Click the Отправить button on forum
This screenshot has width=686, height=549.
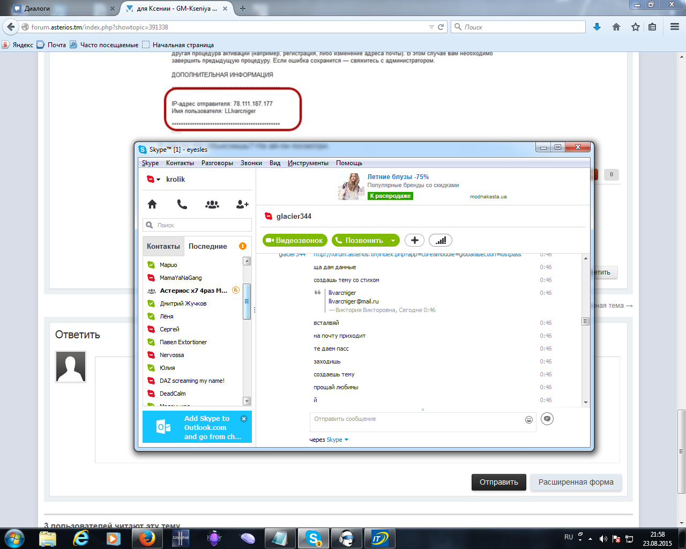(x=498, y=482)
